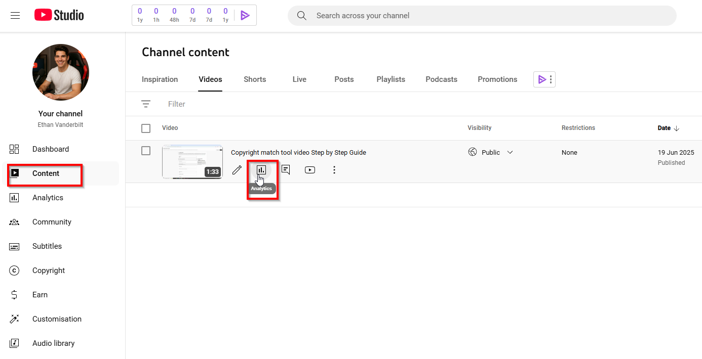Open the Public visibility dropdown

point(510,152)
